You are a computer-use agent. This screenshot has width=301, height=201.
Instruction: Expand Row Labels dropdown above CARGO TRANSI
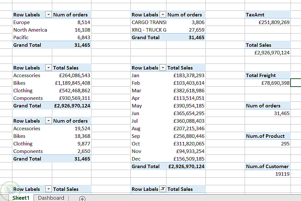163,15
